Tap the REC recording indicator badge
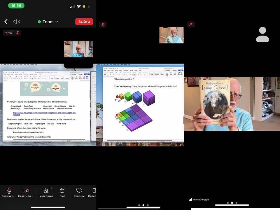This screenshot has width=280, height=210. point(9,33)
